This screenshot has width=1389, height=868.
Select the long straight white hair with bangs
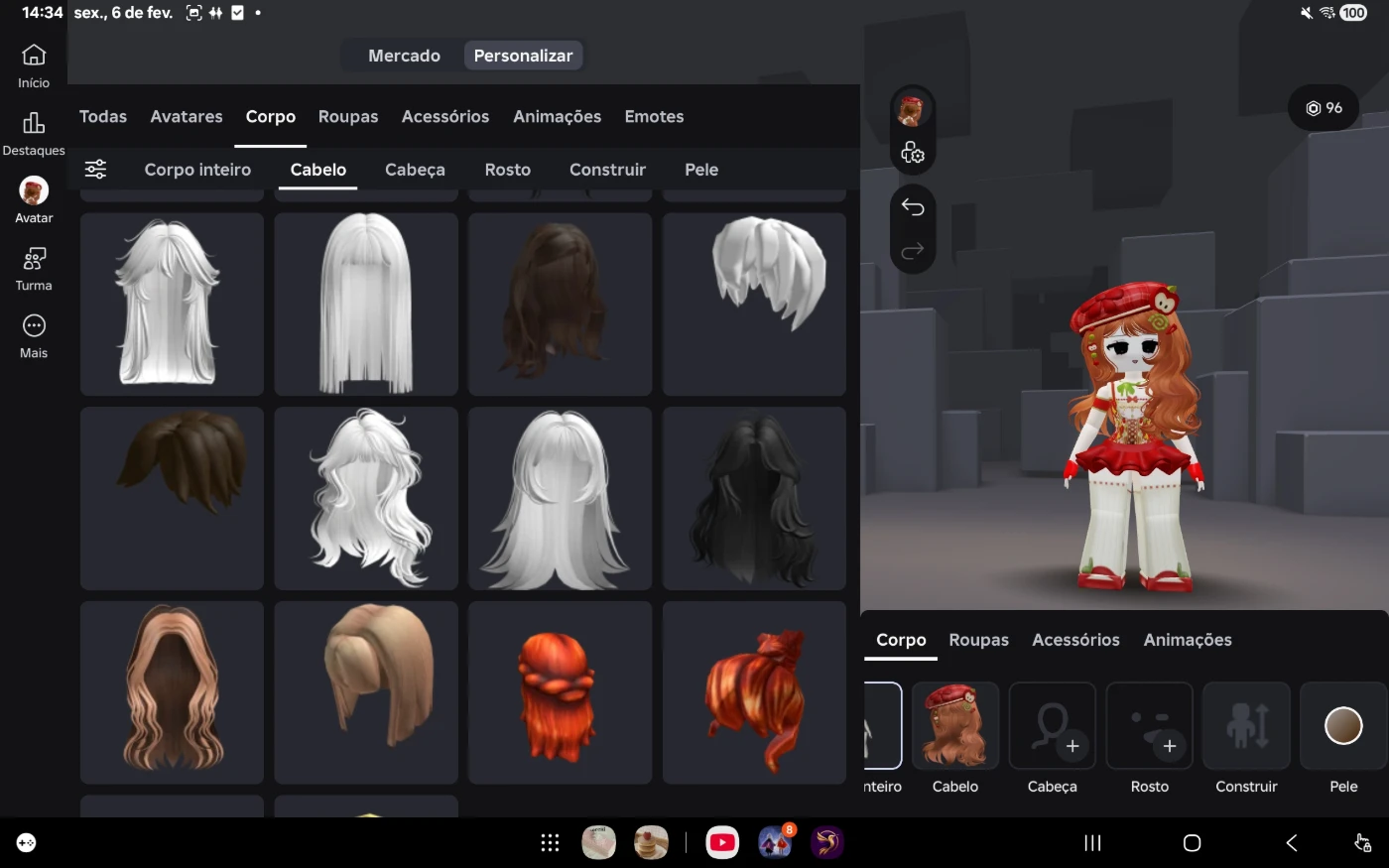[x=365, y=304]
